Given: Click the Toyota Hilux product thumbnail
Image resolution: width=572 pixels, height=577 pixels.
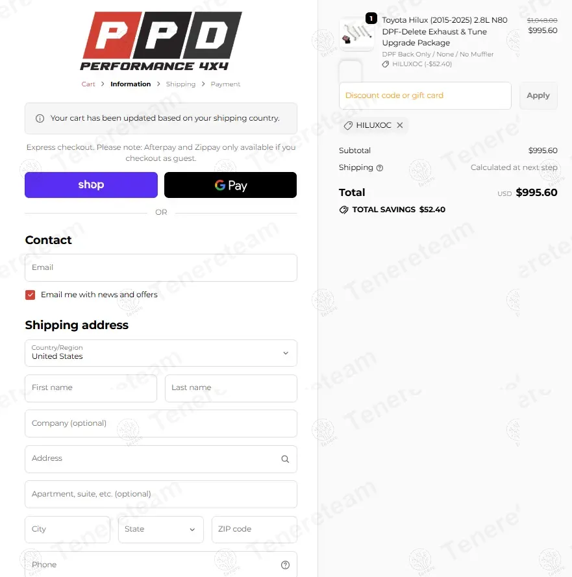Looking at the screenshot, I should 356,34.
